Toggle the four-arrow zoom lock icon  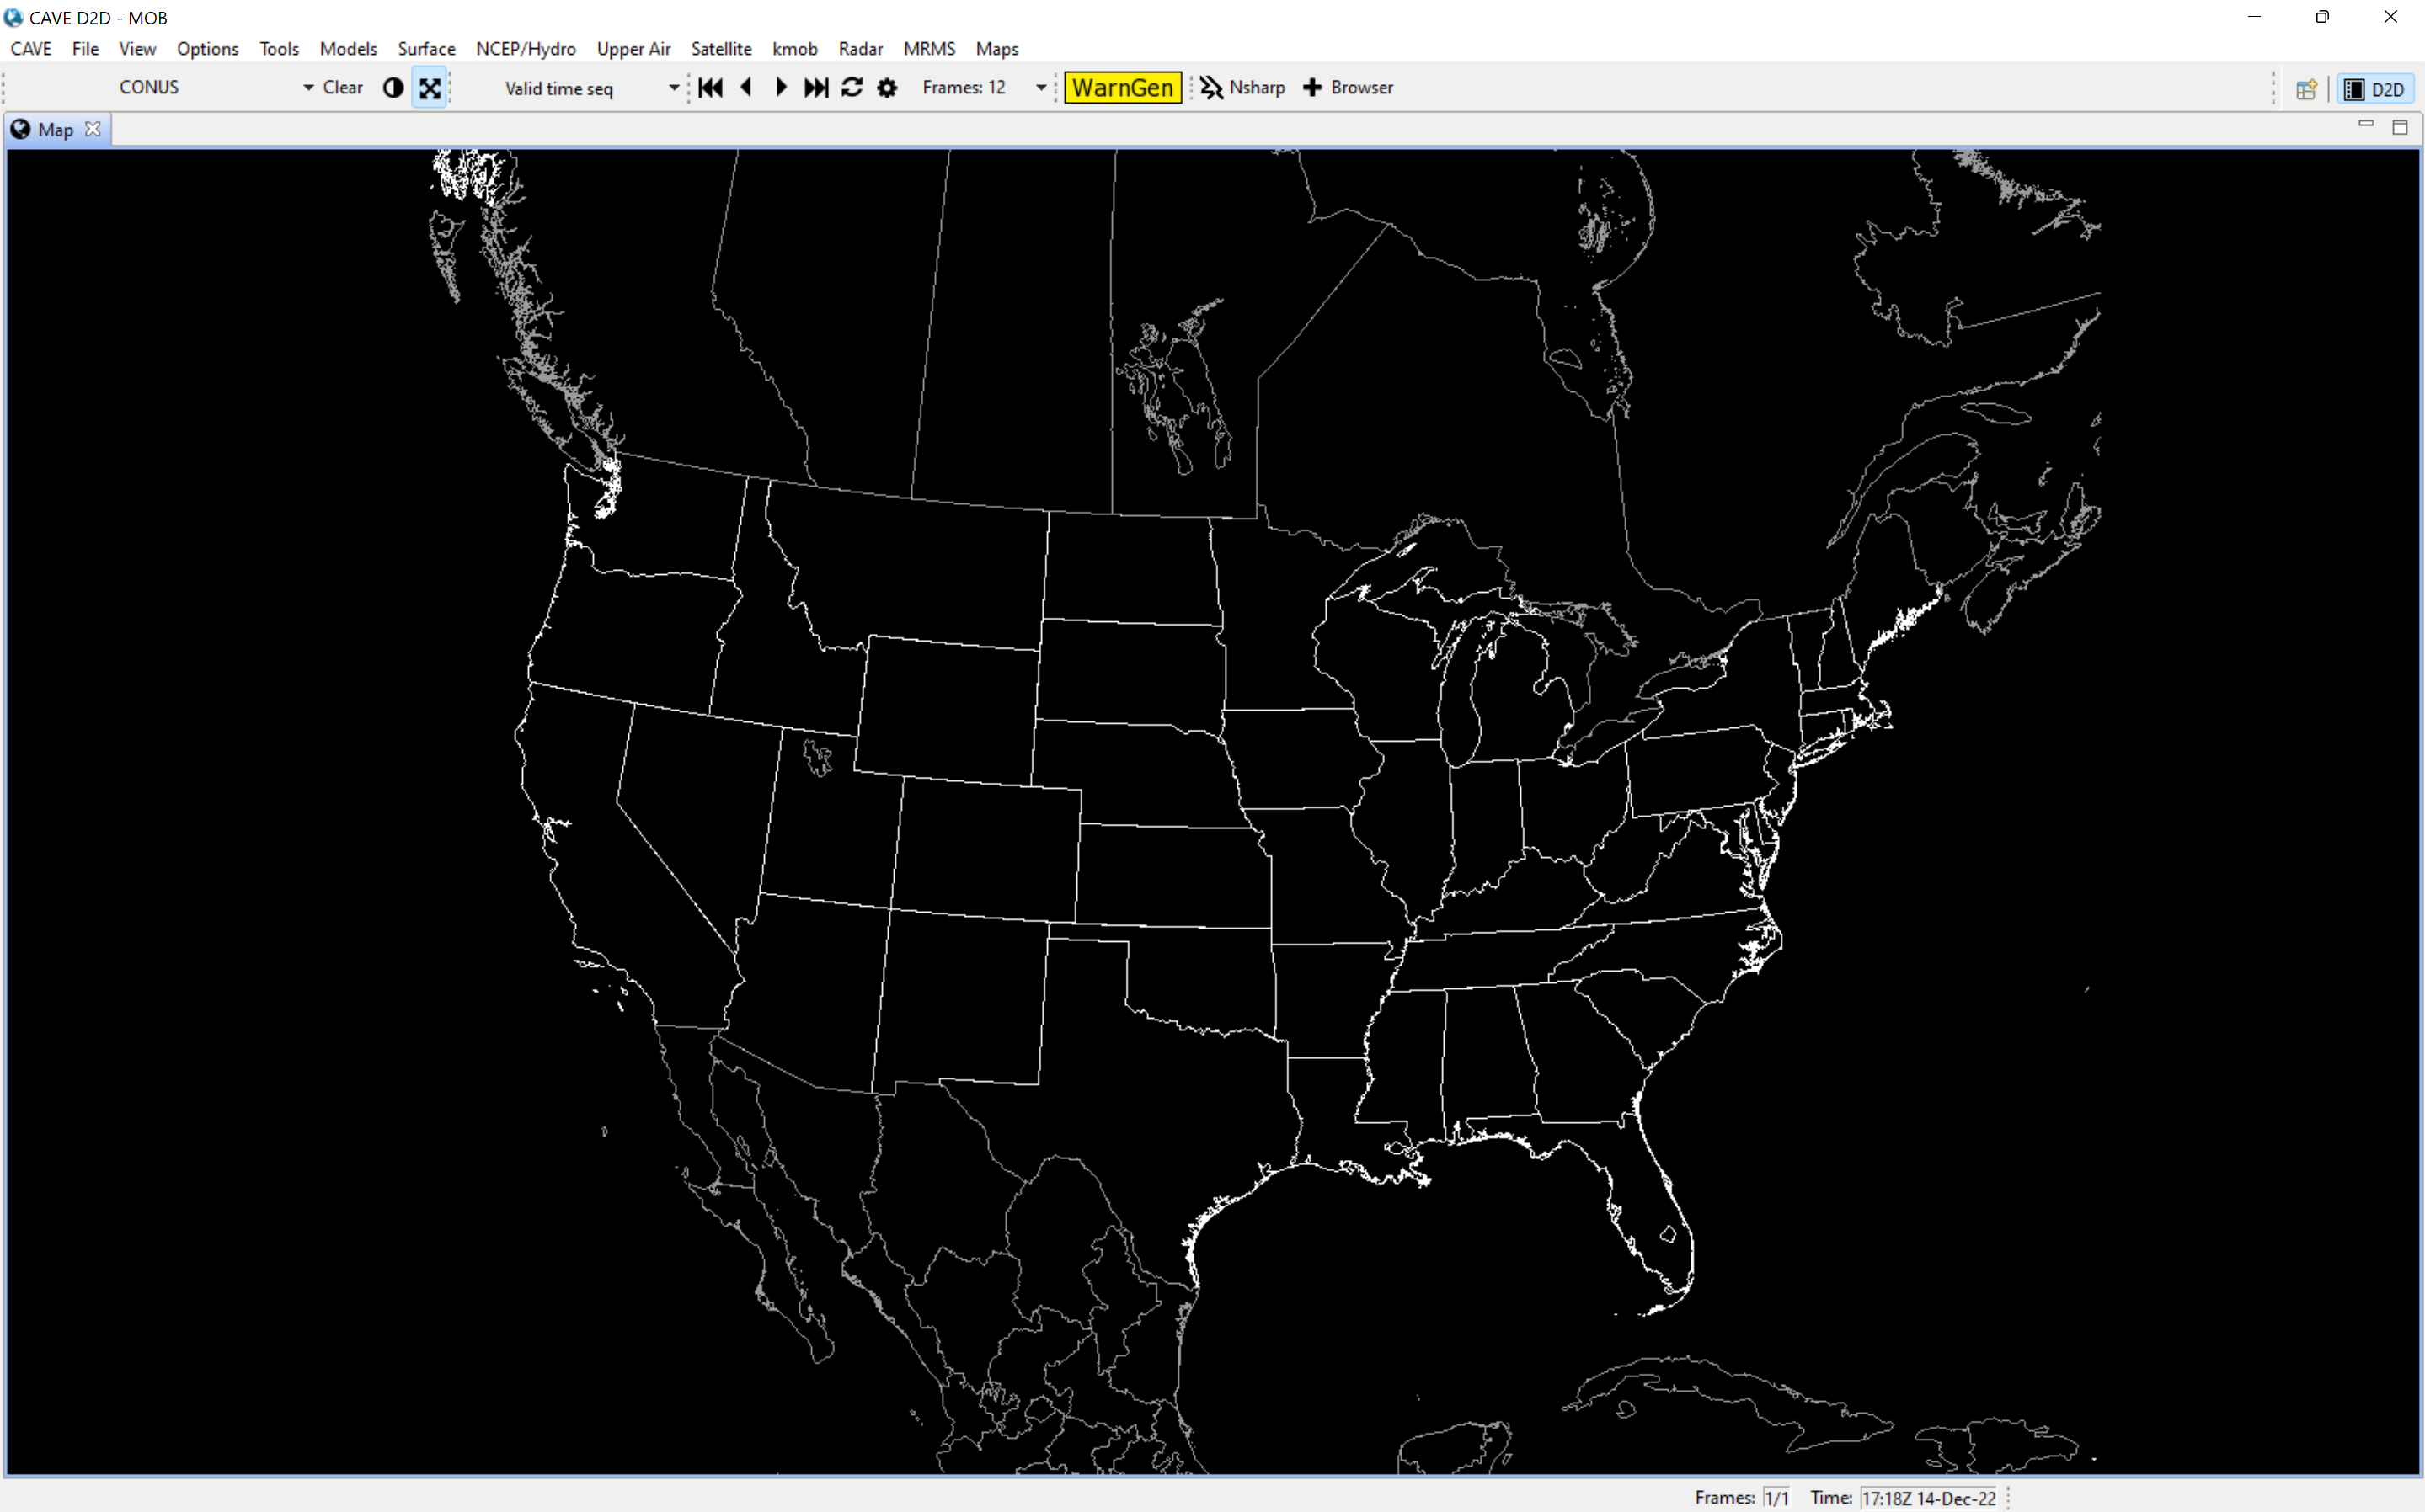click(x=430, y=88)
